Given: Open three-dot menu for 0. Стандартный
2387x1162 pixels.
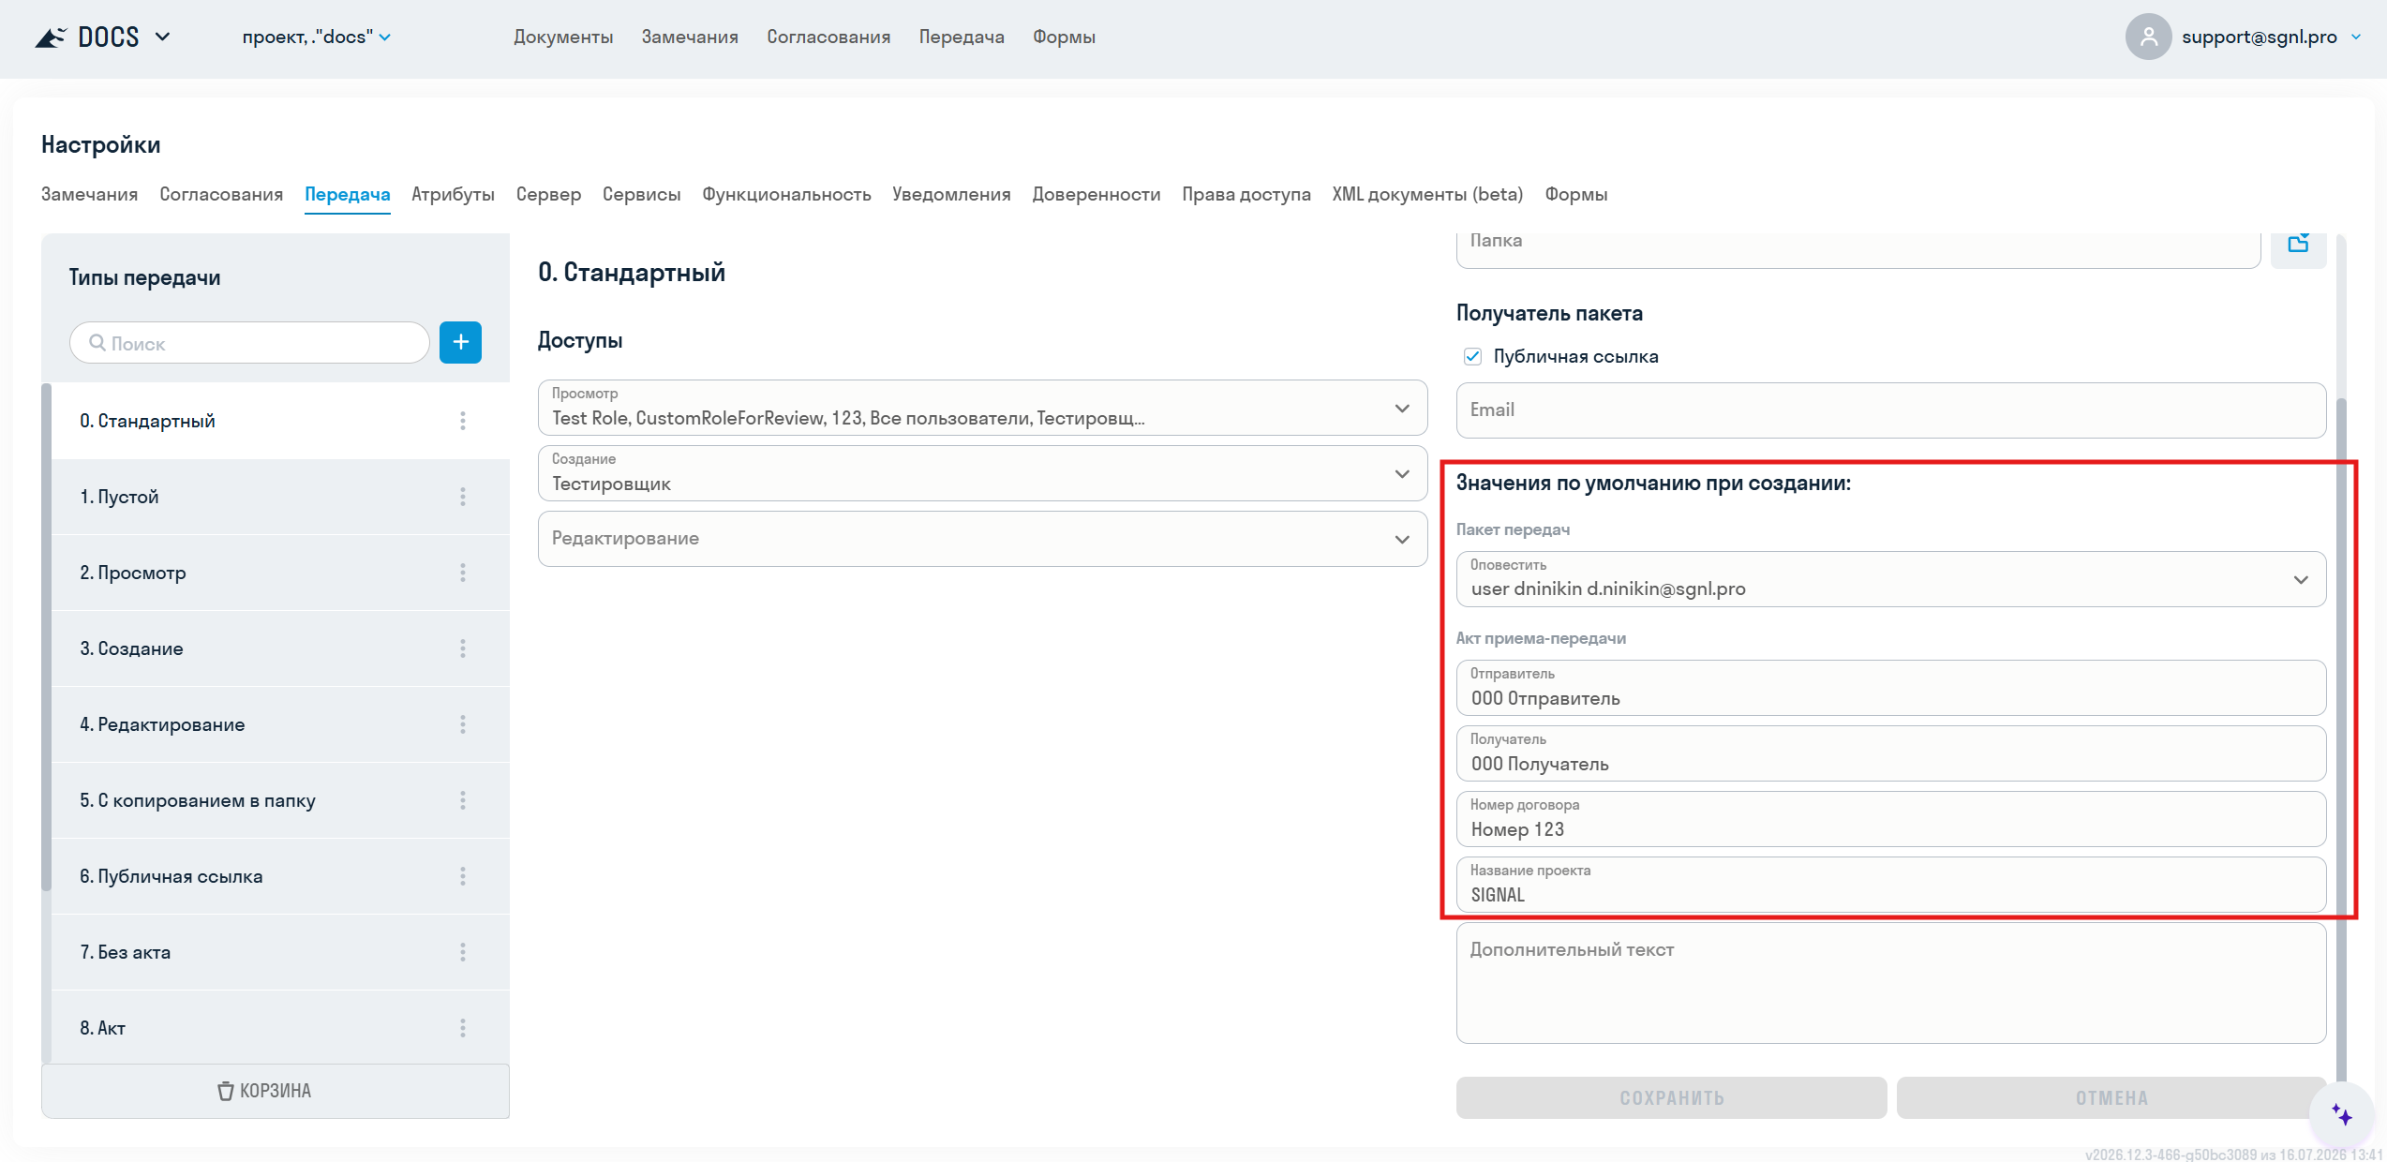Looking at the screenshot, I should pyautogui.click(x=462, y=421).
